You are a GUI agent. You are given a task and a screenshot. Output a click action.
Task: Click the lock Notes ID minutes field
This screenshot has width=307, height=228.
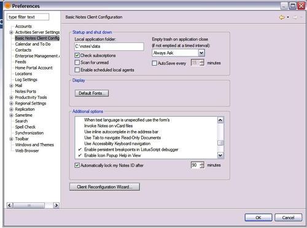click(x=195, y=165)
